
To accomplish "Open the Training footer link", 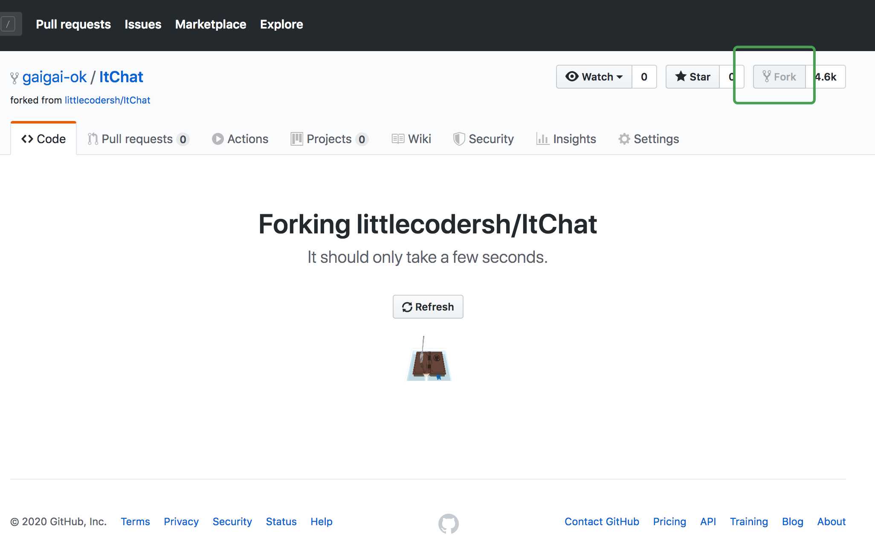I will pos(749,521).
